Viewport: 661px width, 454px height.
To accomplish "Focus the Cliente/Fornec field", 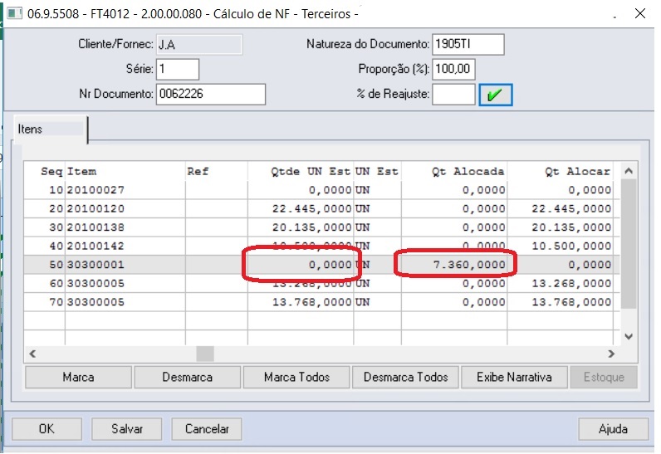I will (x=199, y=45).
